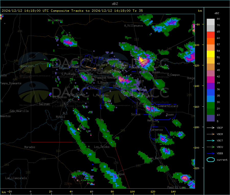Click the 'Tz 35' value in header

pyautogui.click(x=137, y=11)
